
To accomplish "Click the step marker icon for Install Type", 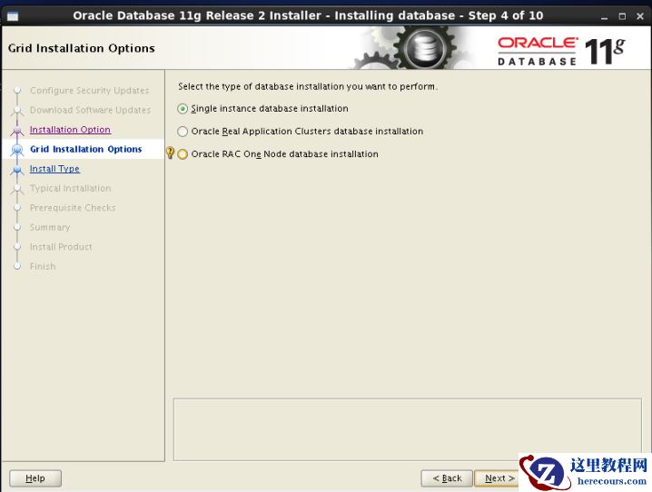I will click(x=17, y=170).
